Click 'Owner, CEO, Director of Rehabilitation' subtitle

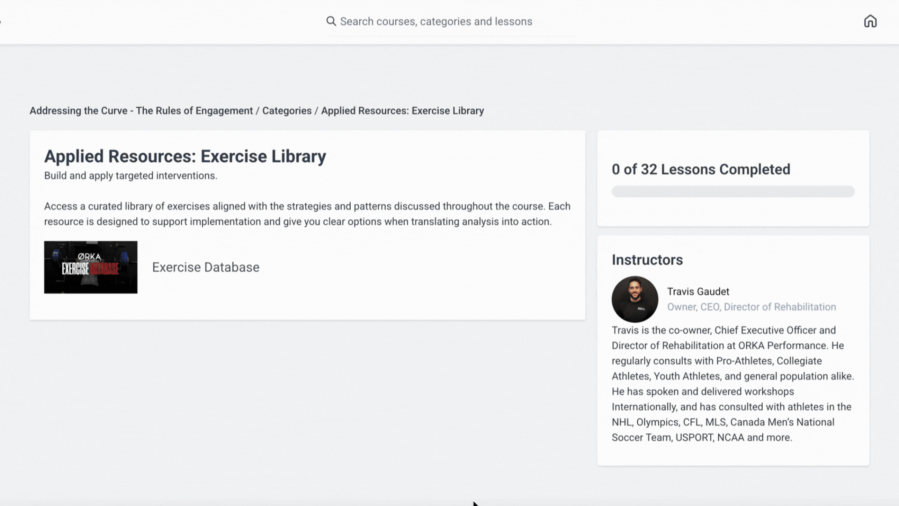[x=751, y=307]
